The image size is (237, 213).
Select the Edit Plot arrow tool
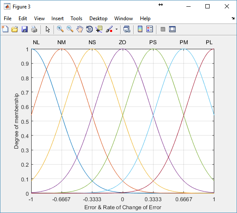48,29
